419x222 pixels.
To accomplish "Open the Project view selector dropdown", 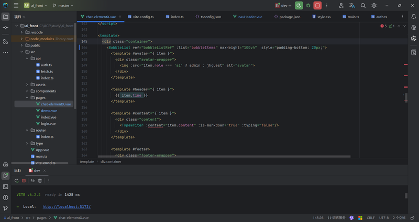I will pos(20,17).
